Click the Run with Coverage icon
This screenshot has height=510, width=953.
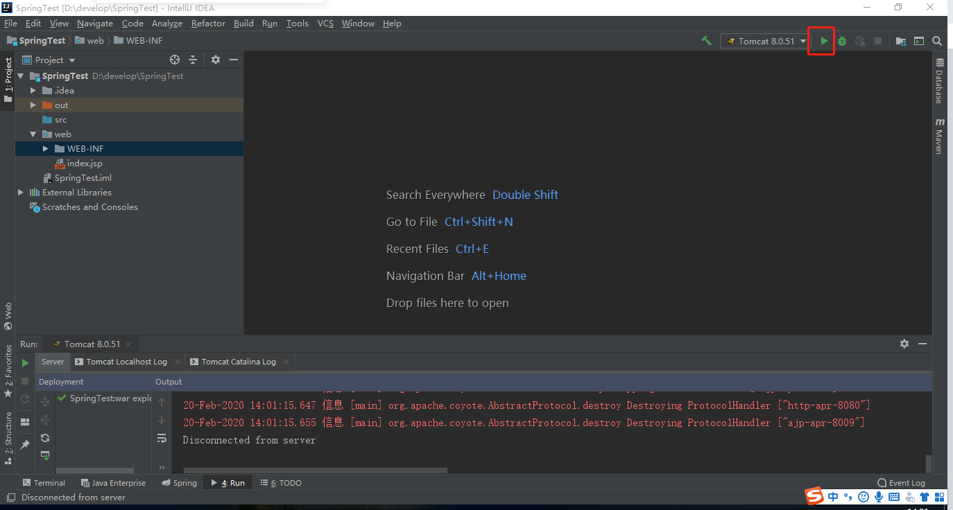point(860,41)
